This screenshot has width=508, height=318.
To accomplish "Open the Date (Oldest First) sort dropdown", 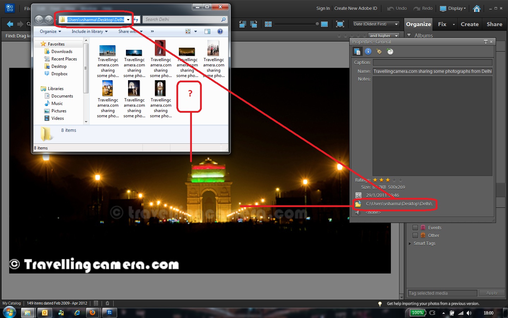I will [375, 24].
